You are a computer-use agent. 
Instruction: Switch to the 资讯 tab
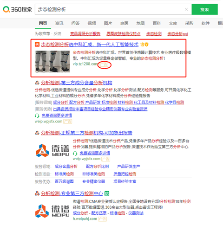point(59,23)
